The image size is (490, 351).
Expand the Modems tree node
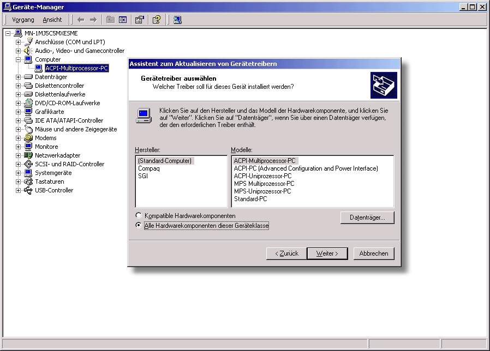click(18, 138)
